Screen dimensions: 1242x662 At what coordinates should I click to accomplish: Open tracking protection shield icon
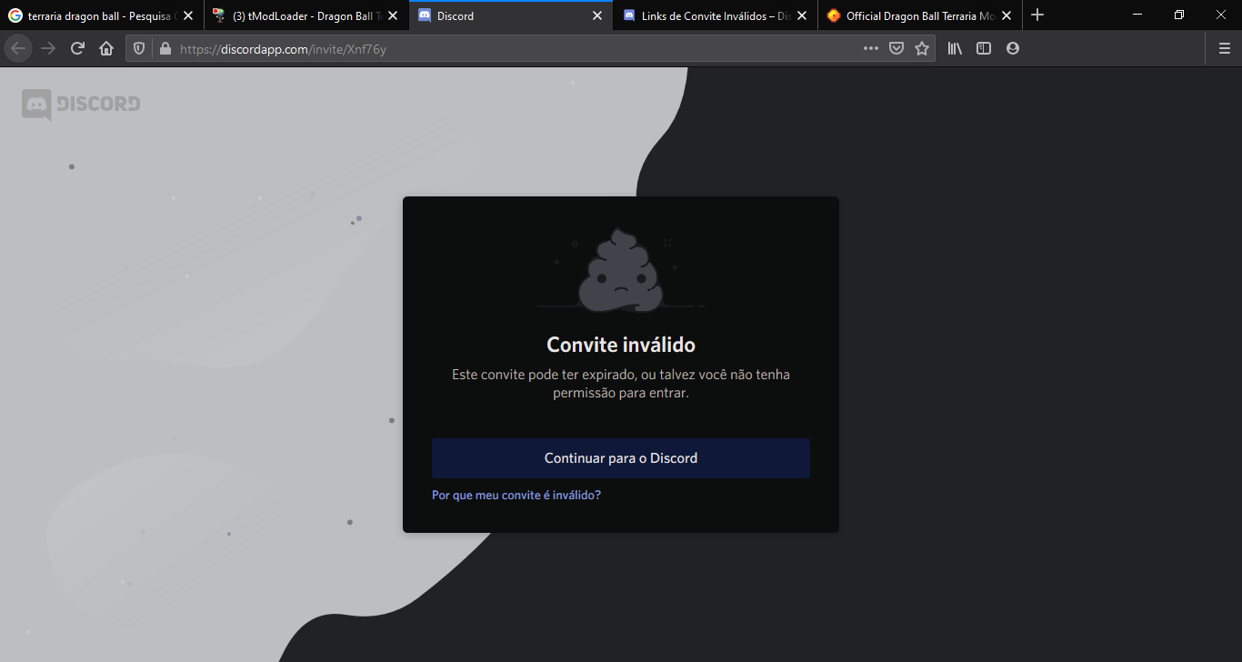click(x=139, y=48)
